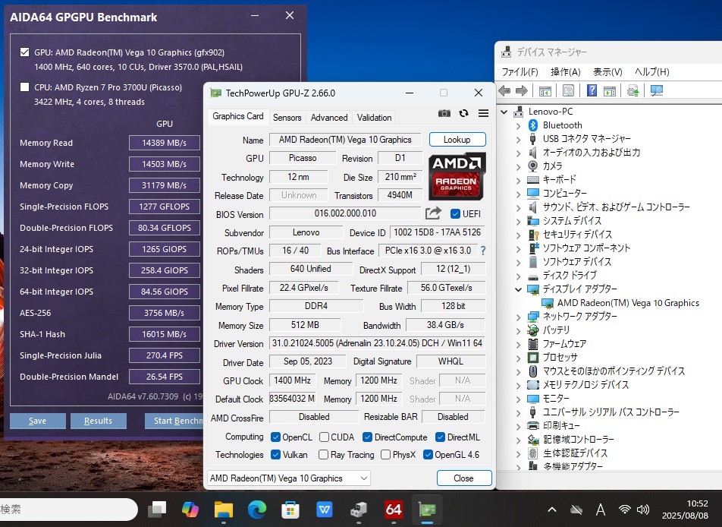Expand the Bluetooth category

519,126
